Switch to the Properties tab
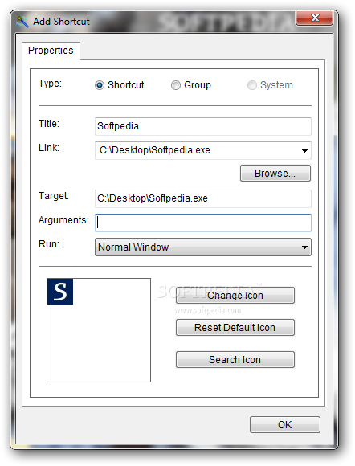355x466 pixels. (x=51, y=51)
